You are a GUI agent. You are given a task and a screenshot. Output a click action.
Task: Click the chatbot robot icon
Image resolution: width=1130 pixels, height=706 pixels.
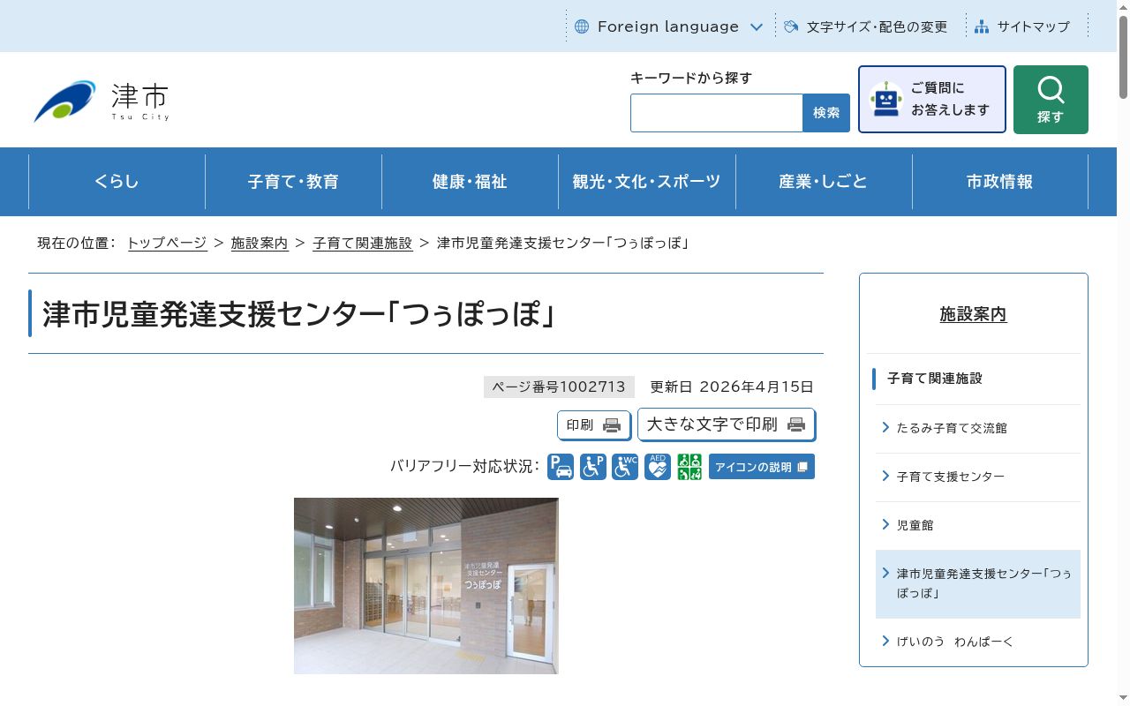(885, 99)
